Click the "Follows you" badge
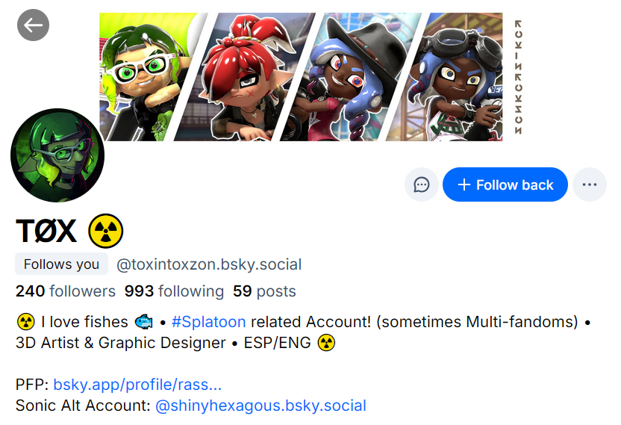 pos(61,264)
